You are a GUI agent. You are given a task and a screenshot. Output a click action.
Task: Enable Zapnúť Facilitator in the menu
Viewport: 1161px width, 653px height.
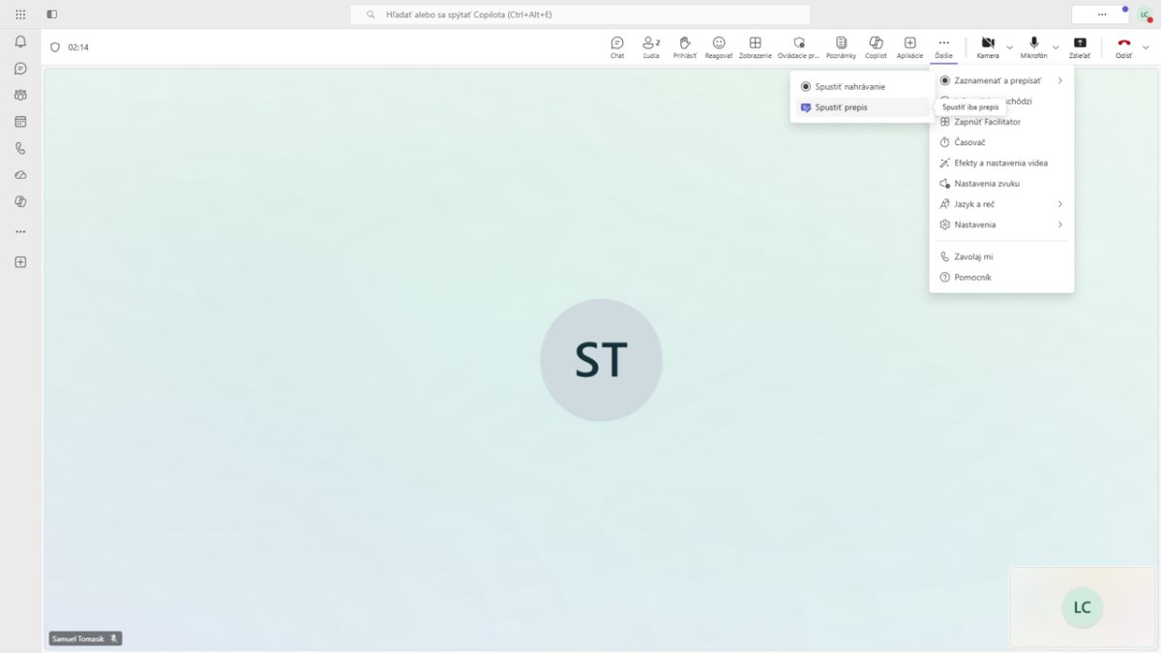(x=987, y=122)
